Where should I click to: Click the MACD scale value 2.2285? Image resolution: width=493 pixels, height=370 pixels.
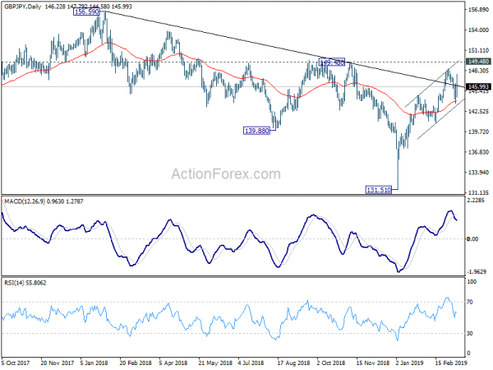point(476,201)
